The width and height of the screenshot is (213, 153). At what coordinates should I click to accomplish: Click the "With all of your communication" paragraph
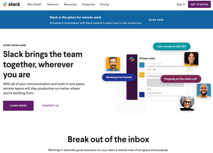[x=44, y=89]
